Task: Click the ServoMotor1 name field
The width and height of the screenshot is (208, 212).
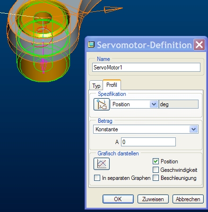Action: (x=146, y=68)
